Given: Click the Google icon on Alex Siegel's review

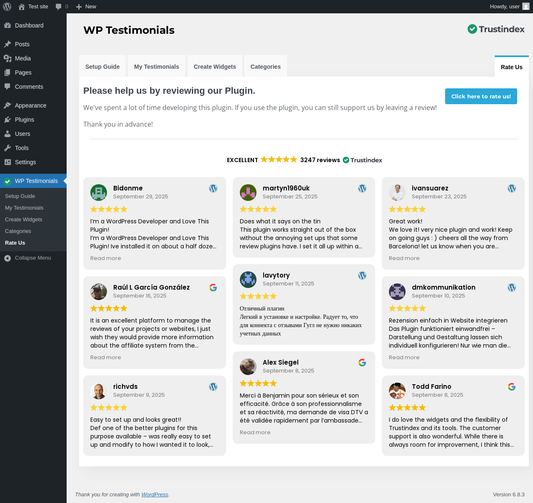Looking at the screenshot, I should point(362,363).
